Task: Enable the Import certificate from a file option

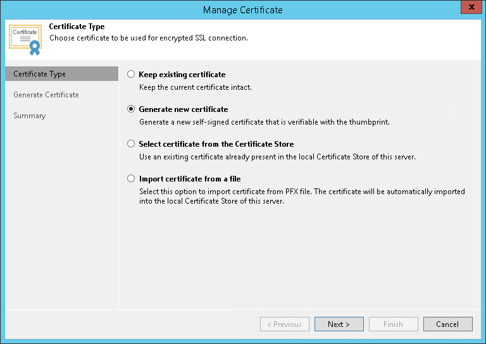Action: coord(131,178)
